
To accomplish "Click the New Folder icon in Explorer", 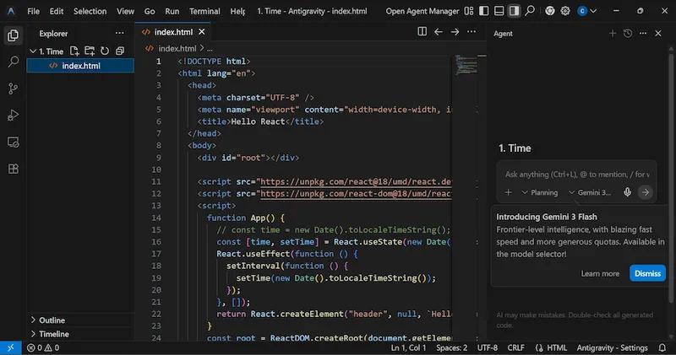I will [x=90, y=51].
